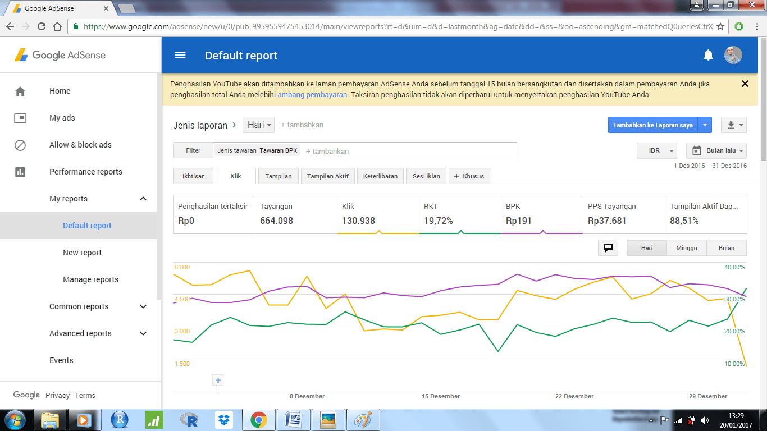Open the hamburger navigation menu

point(180,55)
